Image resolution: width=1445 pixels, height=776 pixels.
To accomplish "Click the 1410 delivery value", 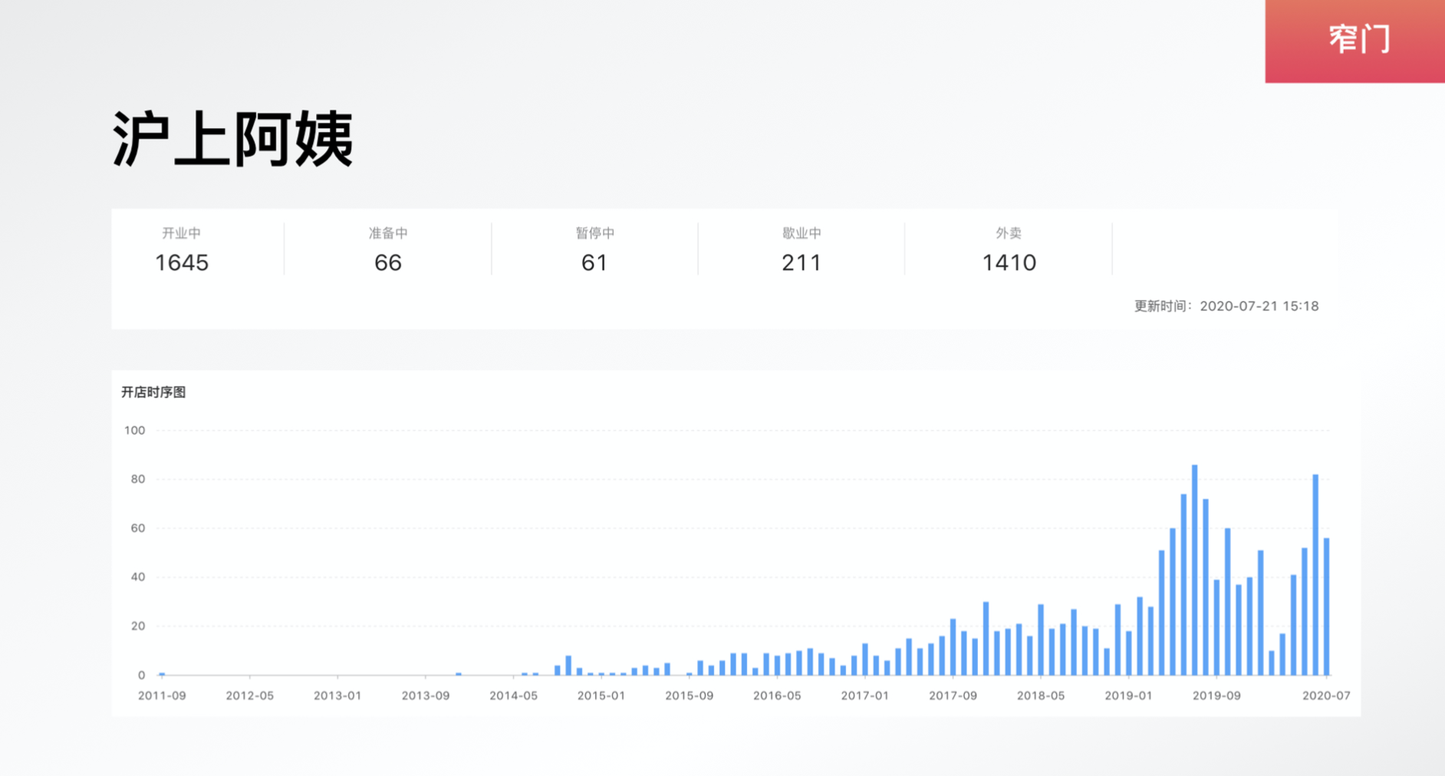I will 1009,263.
